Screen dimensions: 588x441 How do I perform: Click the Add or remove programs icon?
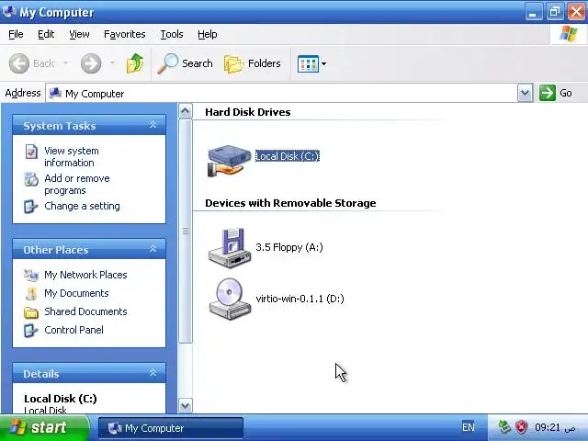[31, 179]
